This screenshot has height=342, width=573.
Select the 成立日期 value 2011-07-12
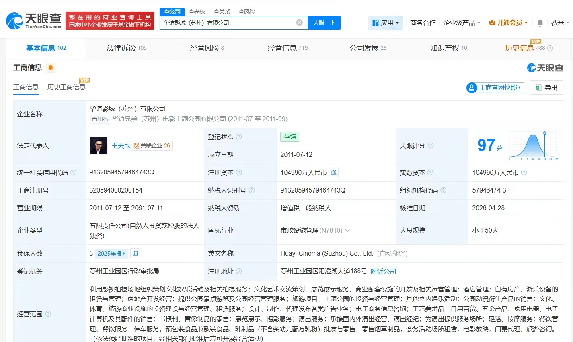(296, 154)
